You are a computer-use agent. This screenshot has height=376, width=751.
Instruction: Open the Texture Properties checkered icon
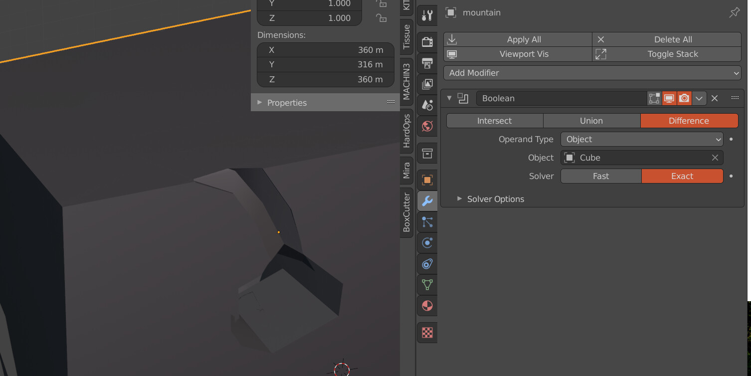427,332
